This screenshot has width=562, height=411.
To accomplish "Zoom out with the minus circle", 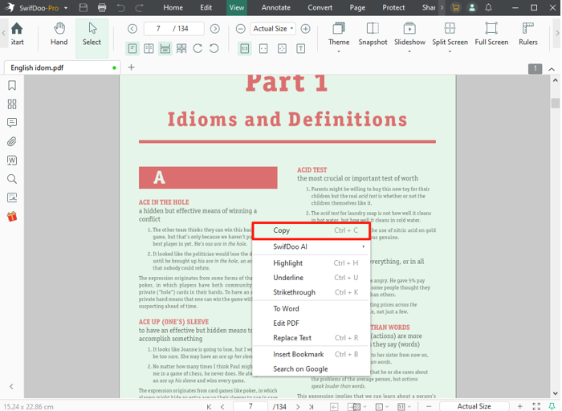I will coord(241,29).
